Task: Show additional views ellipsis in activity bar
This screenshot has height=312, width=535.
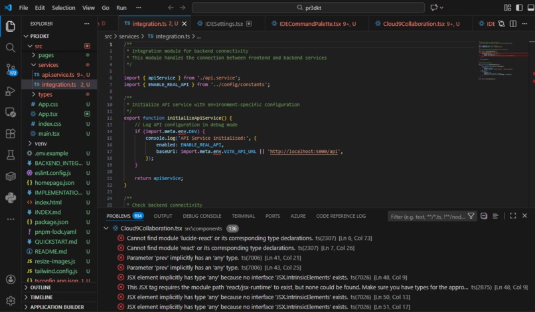Action: (x=10, y=219)
